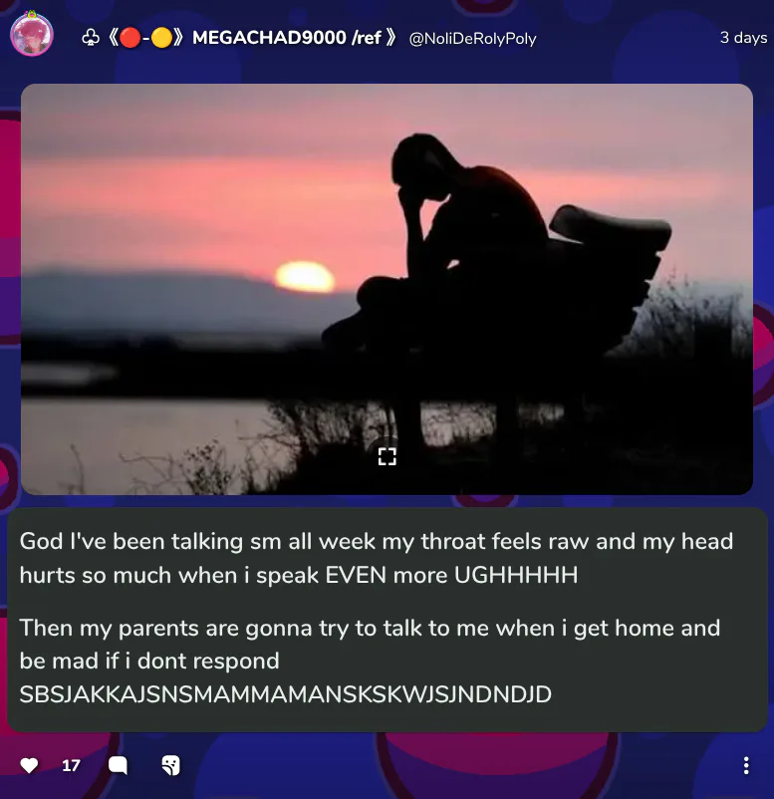Like the post with the heart icon
Screen dimensions: 774x799
coord(29,765)
